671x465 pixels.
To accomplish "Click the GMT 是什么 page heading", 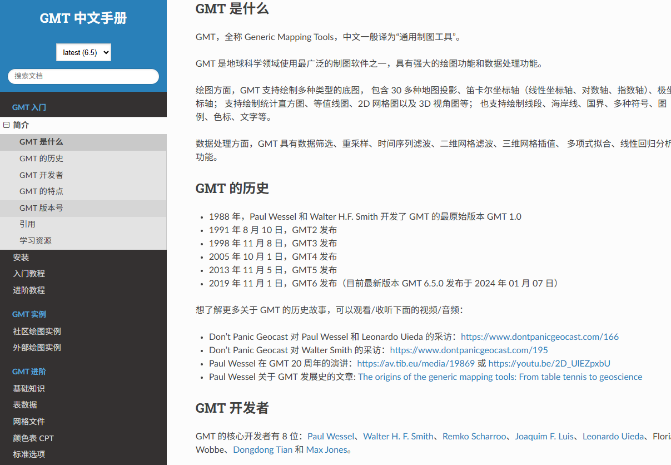I will coord(232,8).
